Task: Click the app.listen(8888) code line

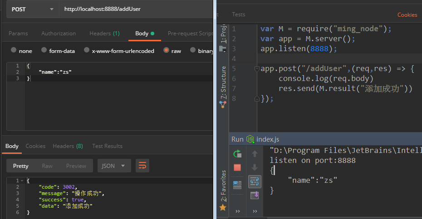Action: pos(299,49)
